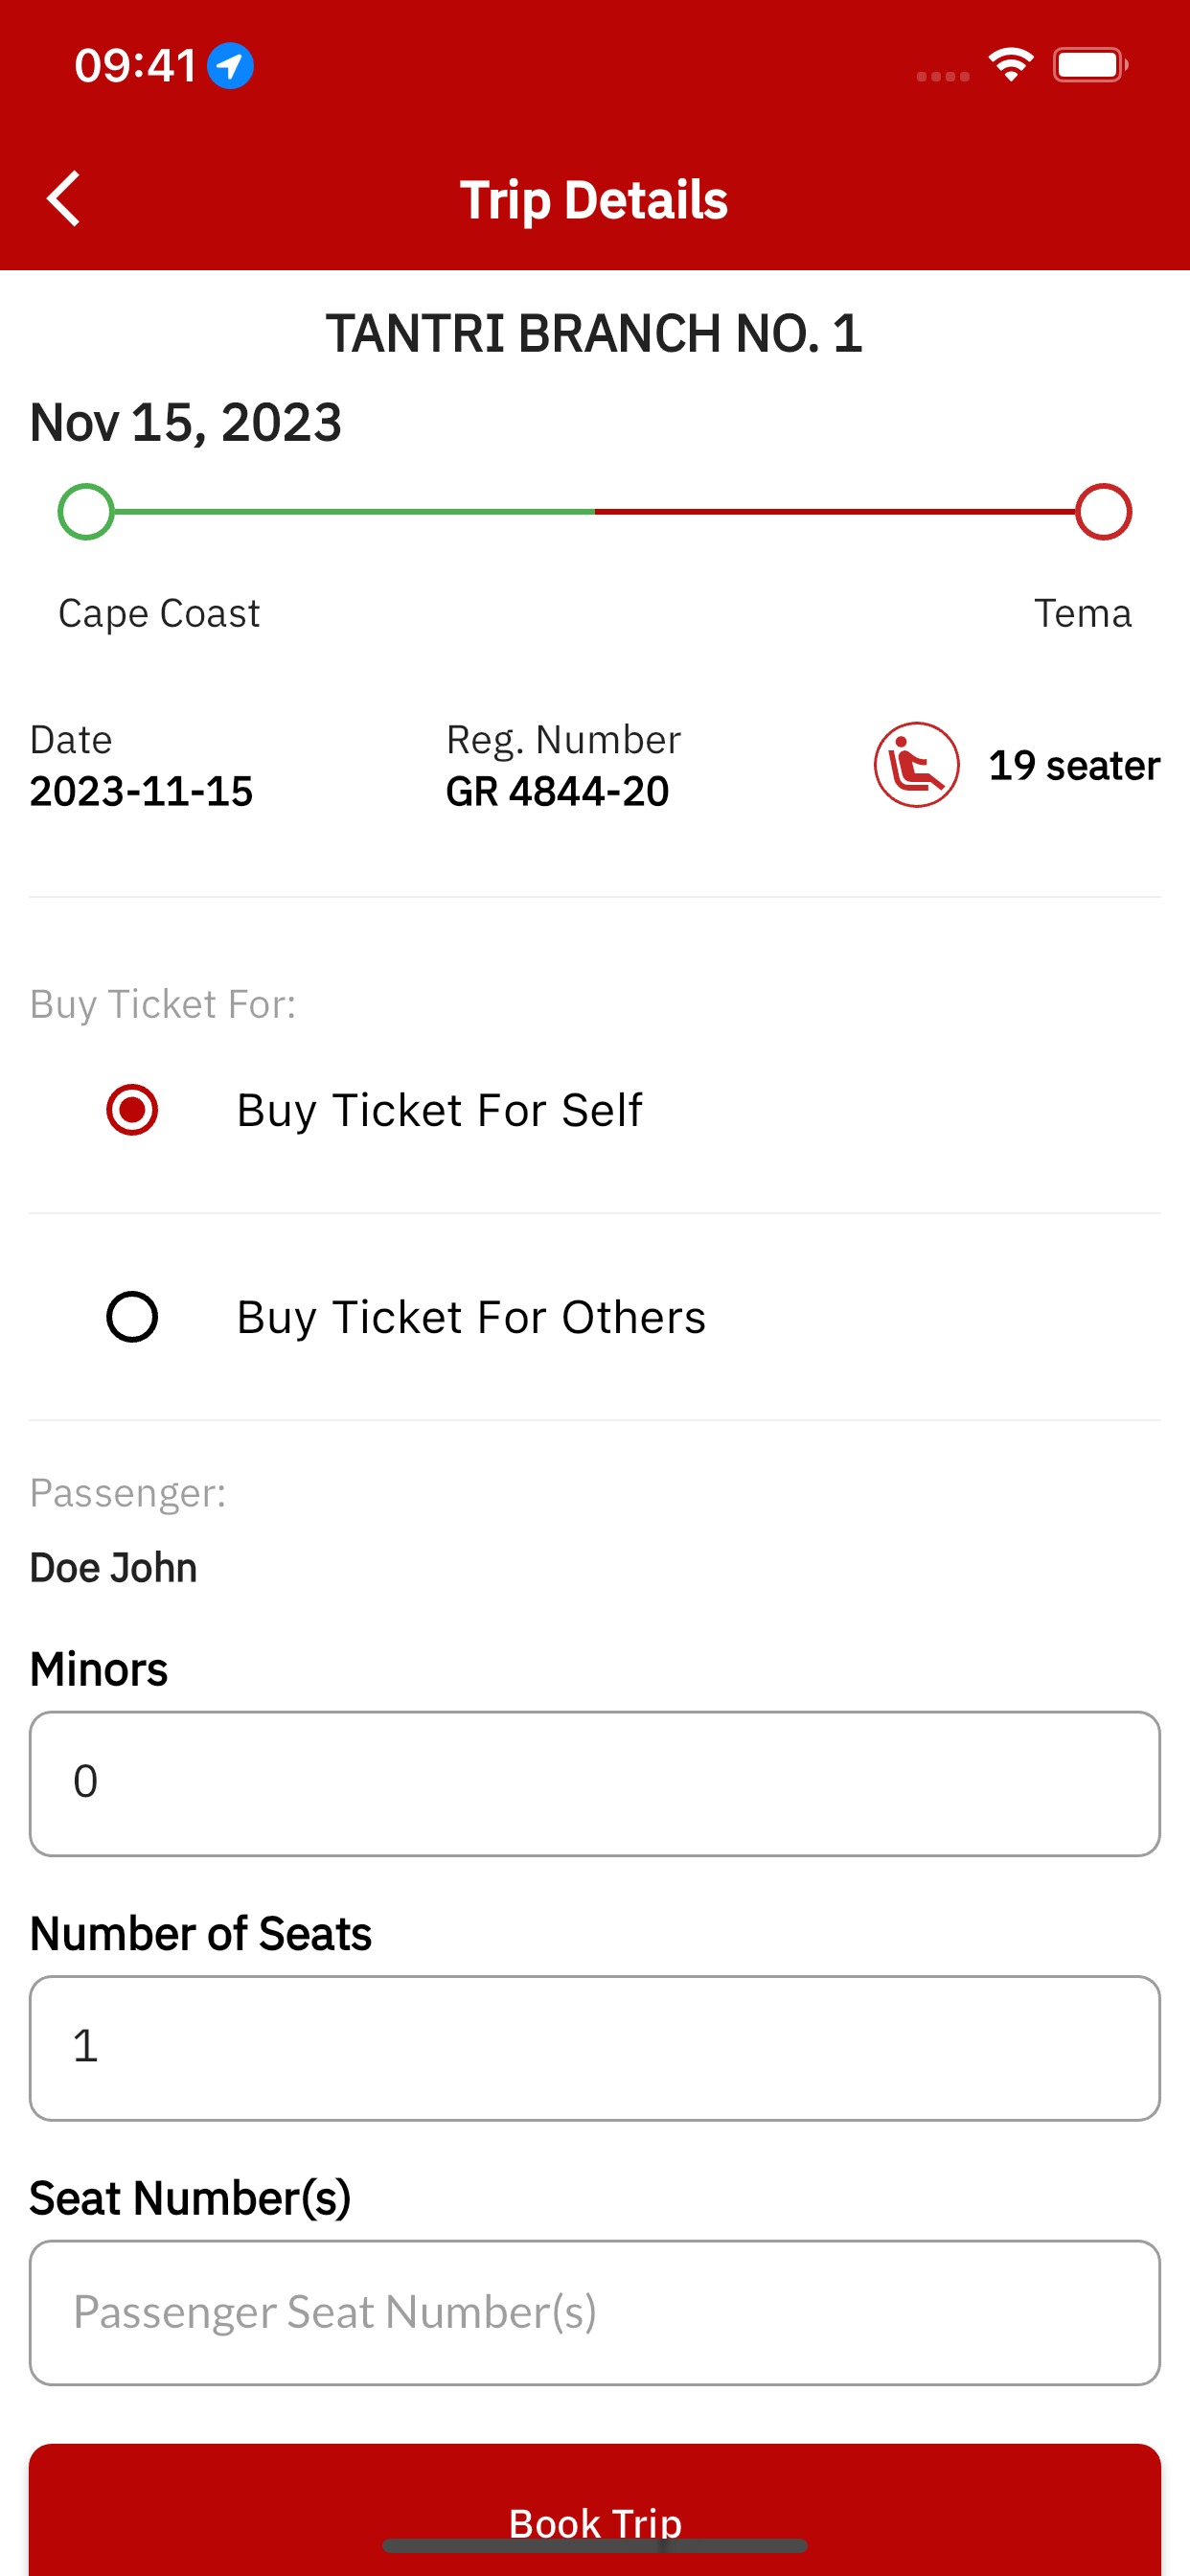
Task: Tap the back arrow in header
Action: coord(64,199)
